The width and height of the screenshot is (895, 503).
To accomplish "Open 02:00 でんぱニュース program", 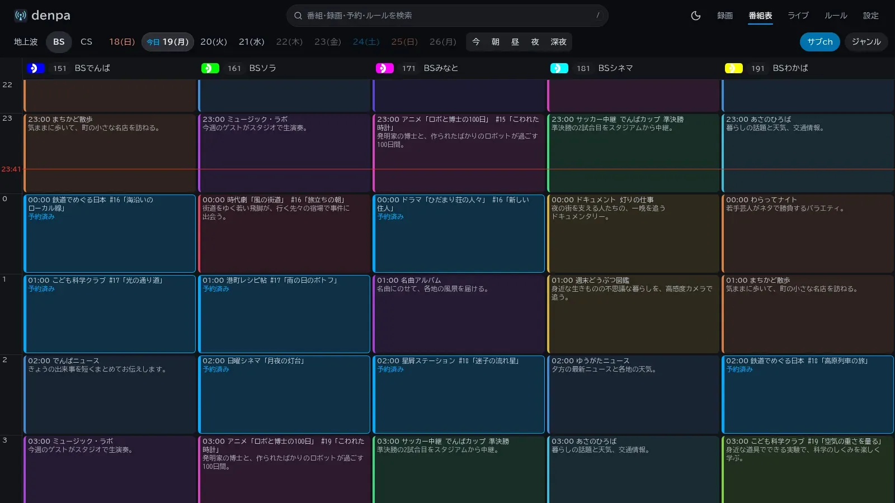I will (110, 395).
